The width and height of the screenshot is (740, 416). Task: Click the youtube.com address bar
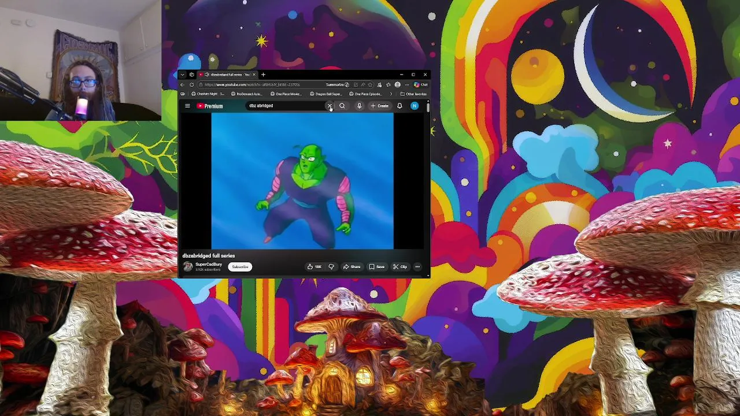tap(260, 85)
